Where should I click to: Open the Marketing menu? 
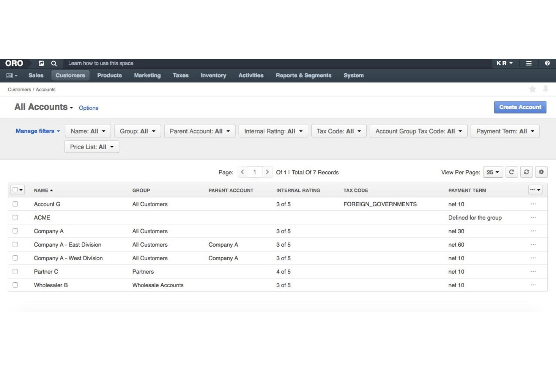click(x=147, y=76)
